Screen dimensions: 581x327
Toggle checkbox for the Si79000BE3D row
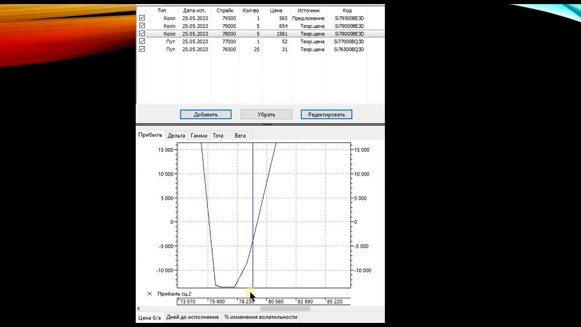tap(142, 26)
